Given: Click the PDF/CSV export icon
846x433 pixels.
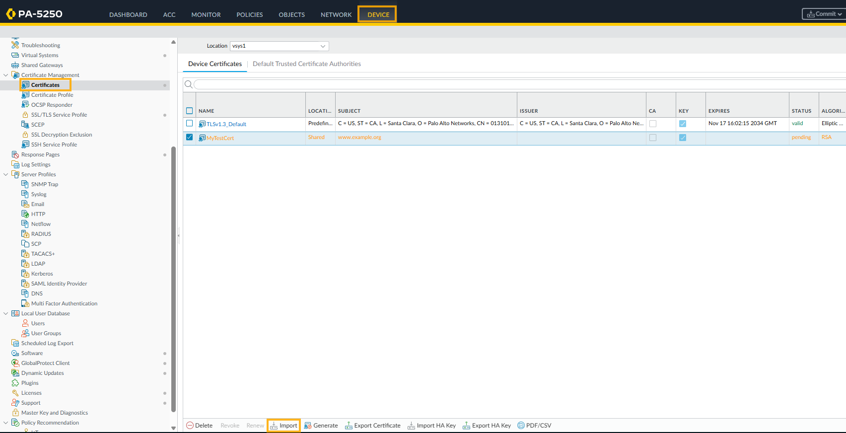Looking at the screenshot, I should click(521, 426).
